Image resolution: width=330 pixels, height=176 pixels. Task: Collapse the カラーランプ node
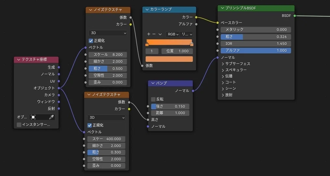click(147, 9)
